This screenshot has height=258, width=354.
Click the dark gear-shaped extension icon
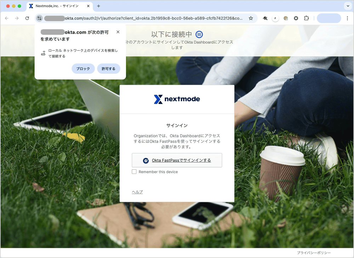click(x=296, y=18)
